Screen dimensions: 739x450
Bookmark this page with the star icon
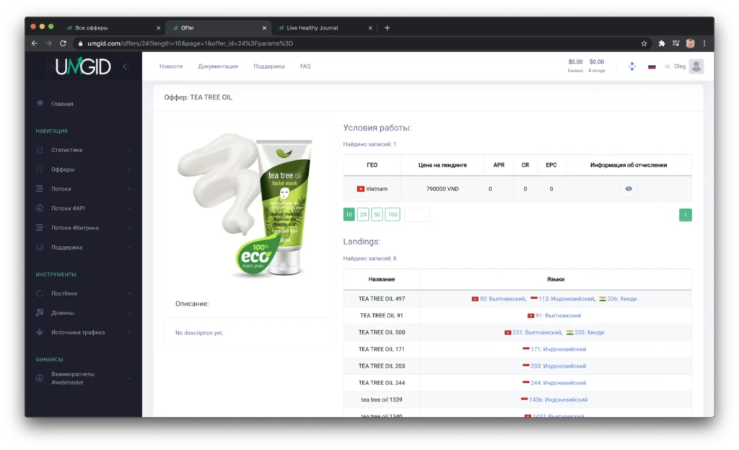tap(644, 43)
